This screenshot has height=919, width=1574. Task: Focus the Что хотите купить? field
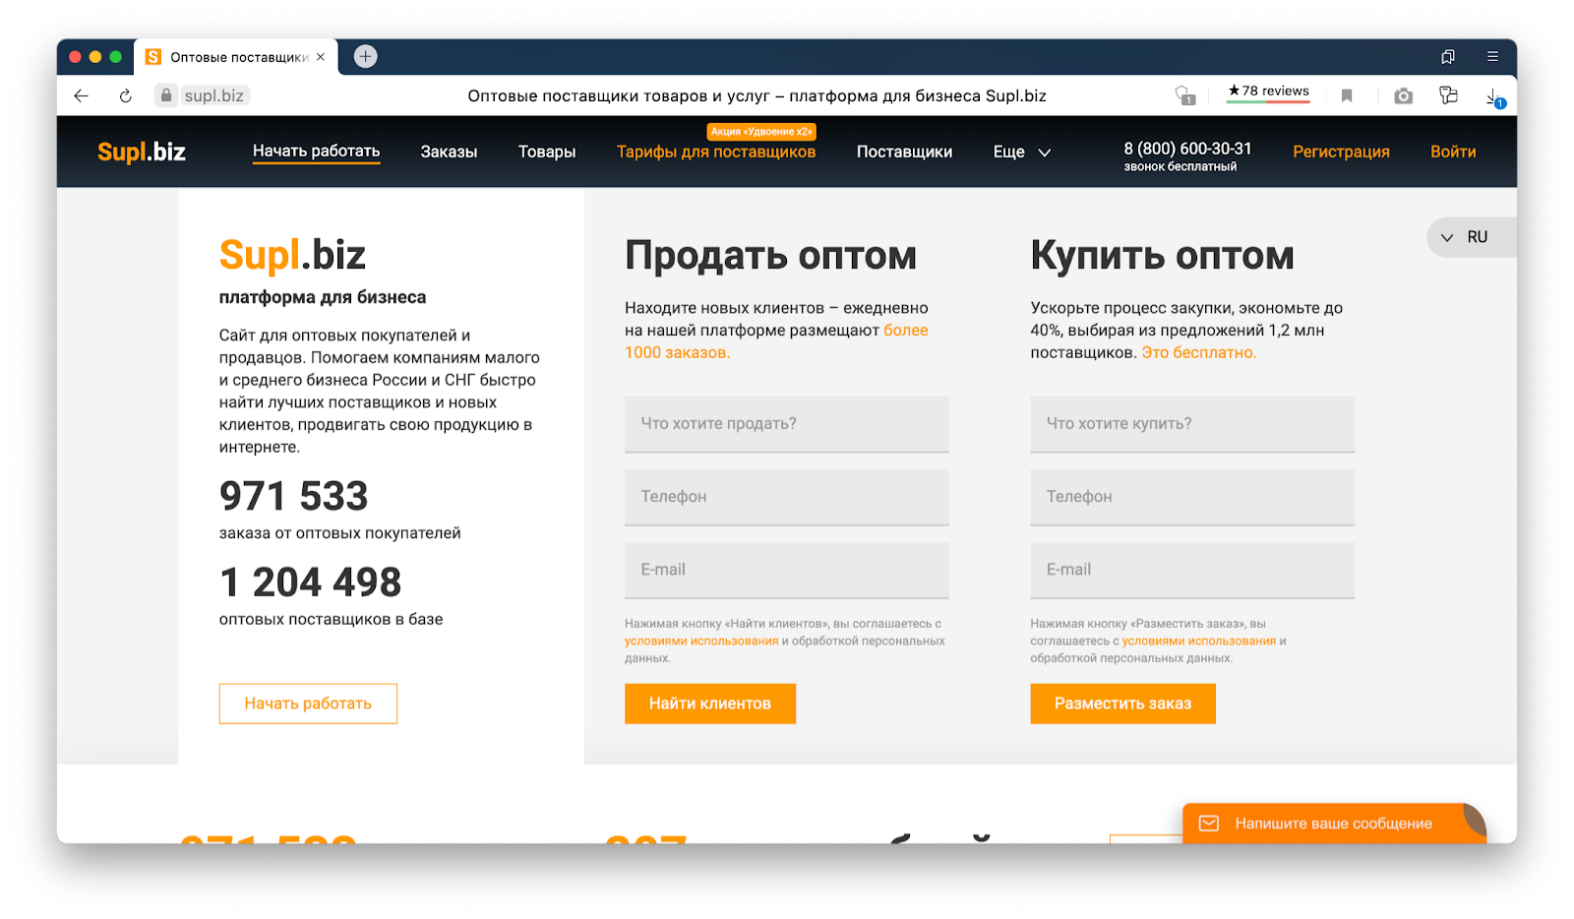click(x=1192, y=424)
